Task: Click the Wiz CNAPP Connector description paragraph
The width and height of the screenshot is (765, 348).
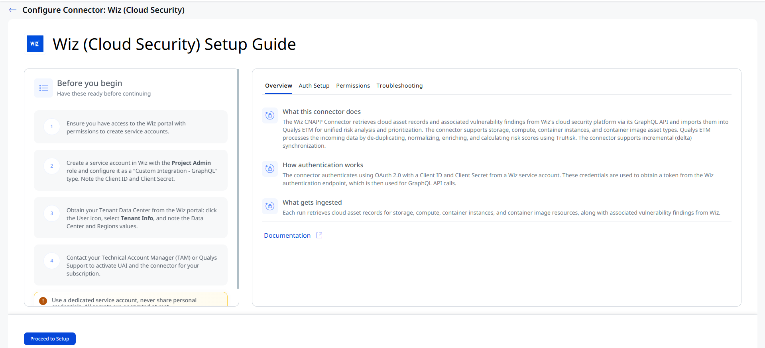Action: [x=505, y=134]
